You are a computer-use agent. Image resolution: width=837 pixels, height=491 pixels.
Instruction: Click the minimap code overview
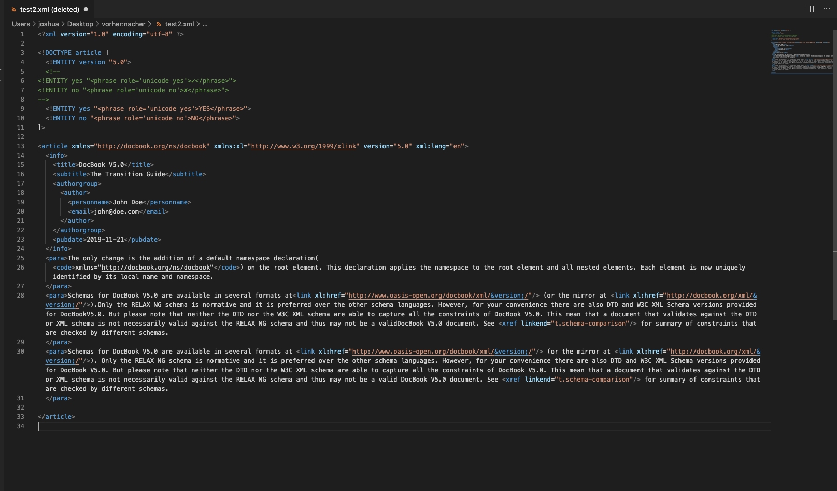coord(801,52)
